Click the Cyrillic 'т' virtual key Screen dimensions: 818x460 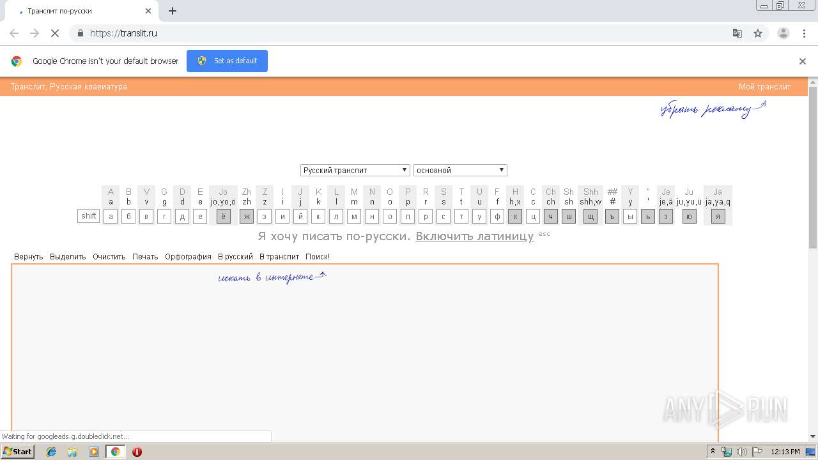coord(461,216)
